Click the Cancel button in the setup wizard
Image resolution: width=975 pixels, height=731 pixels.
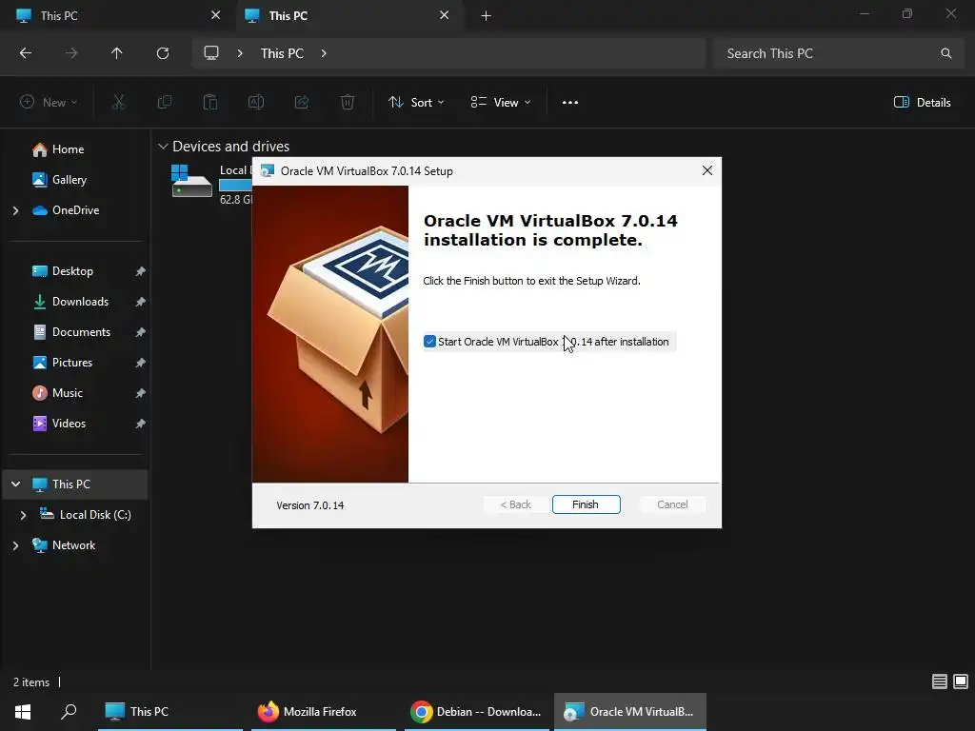coord(672,504)
